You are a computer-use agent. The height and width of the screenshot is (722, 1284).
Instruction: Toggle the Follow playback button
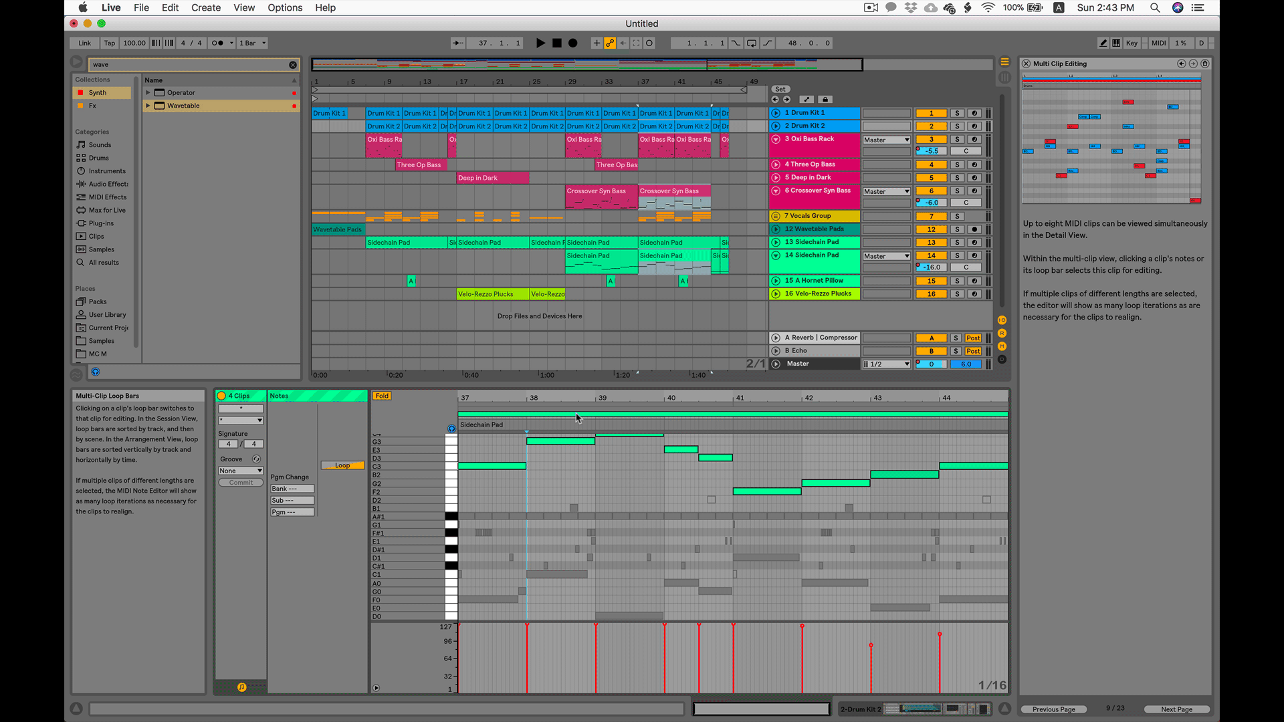(x=458, y=43)
